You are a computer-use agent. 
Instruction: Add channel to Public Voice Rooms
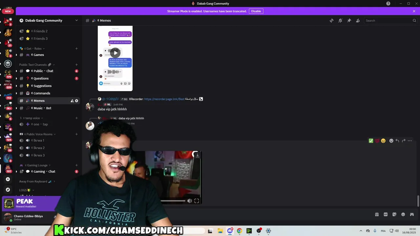click(76, 134)
